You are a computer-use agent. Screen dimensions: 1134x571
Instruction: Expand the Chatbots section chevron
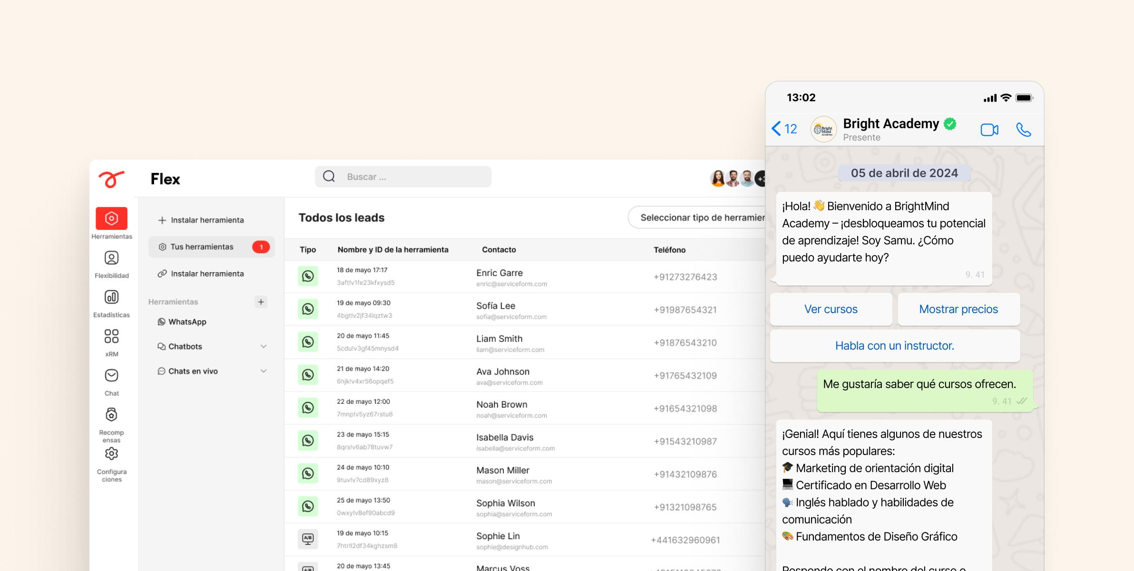pos(264,346)
